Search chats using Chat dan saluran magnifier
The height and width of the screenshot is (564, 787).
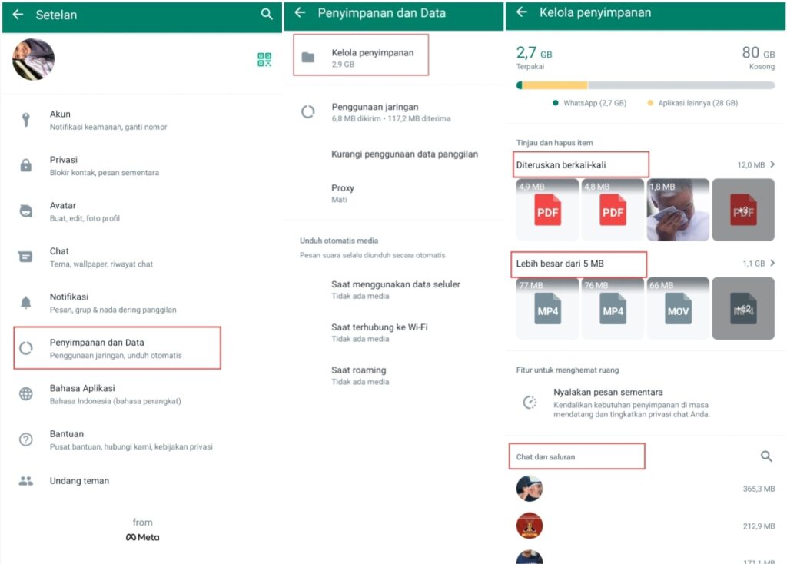tap(765, 456)
